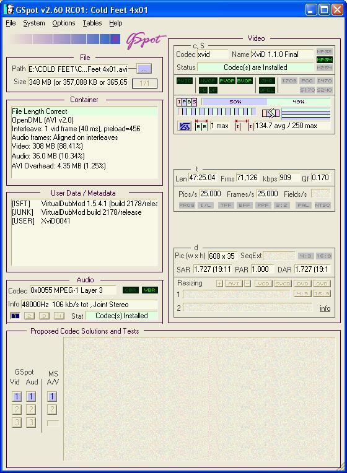
Task: Click GSpot Vid test button 1
Action: [x=17, y=396]
